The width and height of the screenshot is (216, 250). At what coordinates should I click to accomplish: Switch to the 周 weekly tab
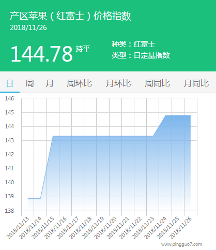[29, 83]
